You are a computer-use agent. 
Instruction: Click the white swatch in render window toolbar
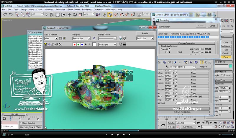point(94,44)
